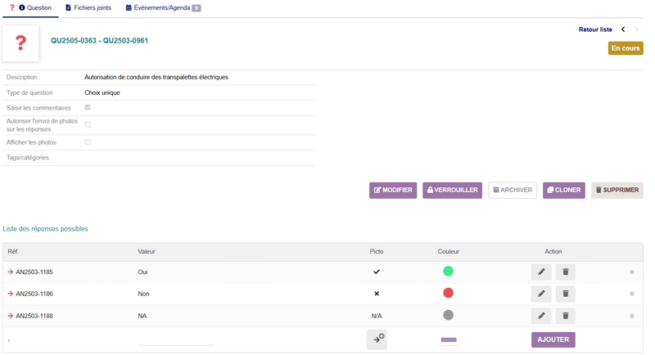Click the reference title QU2505-0363 - QU2503-0961

pyautogui.click(x=99, y=40)
